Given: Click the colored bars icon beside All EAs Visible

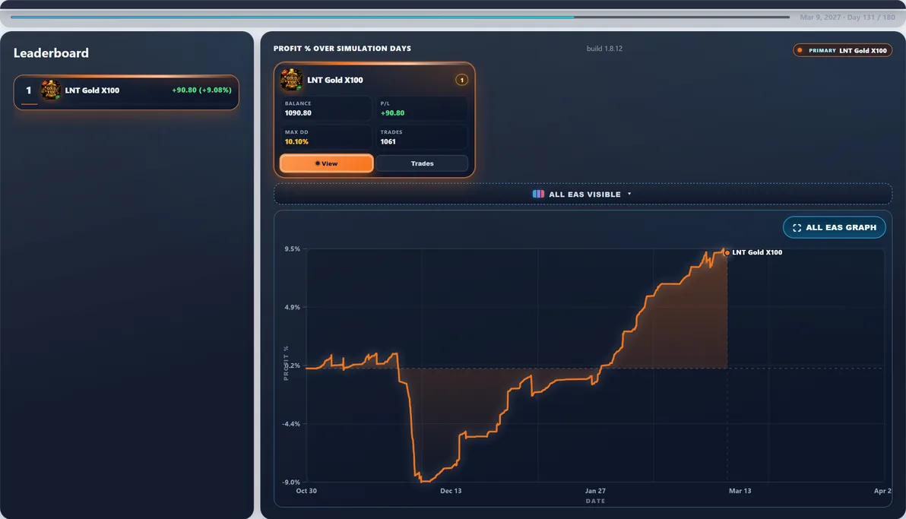Looking at the screenshot, I should coord(538,195).
